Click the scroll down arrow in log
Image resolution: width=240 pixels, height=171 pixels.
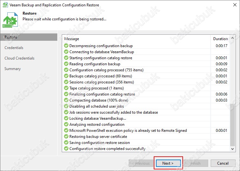point(232,149)
